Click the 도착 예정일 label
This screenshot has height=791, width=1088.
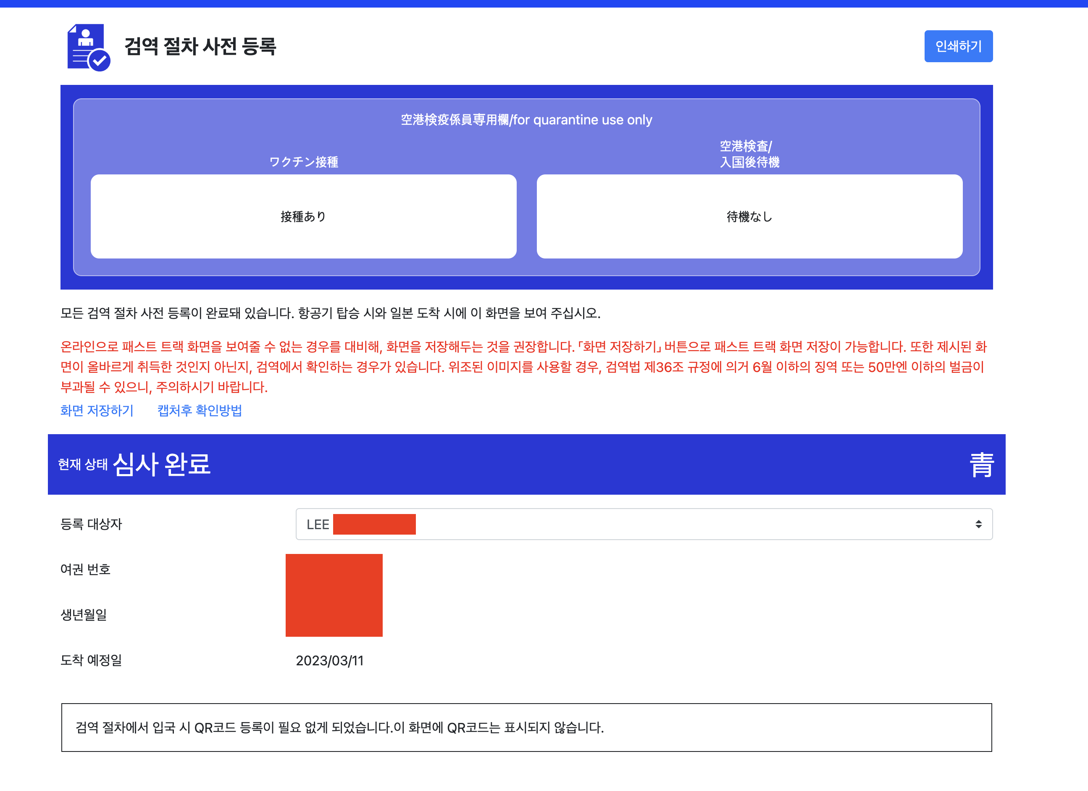91,660
